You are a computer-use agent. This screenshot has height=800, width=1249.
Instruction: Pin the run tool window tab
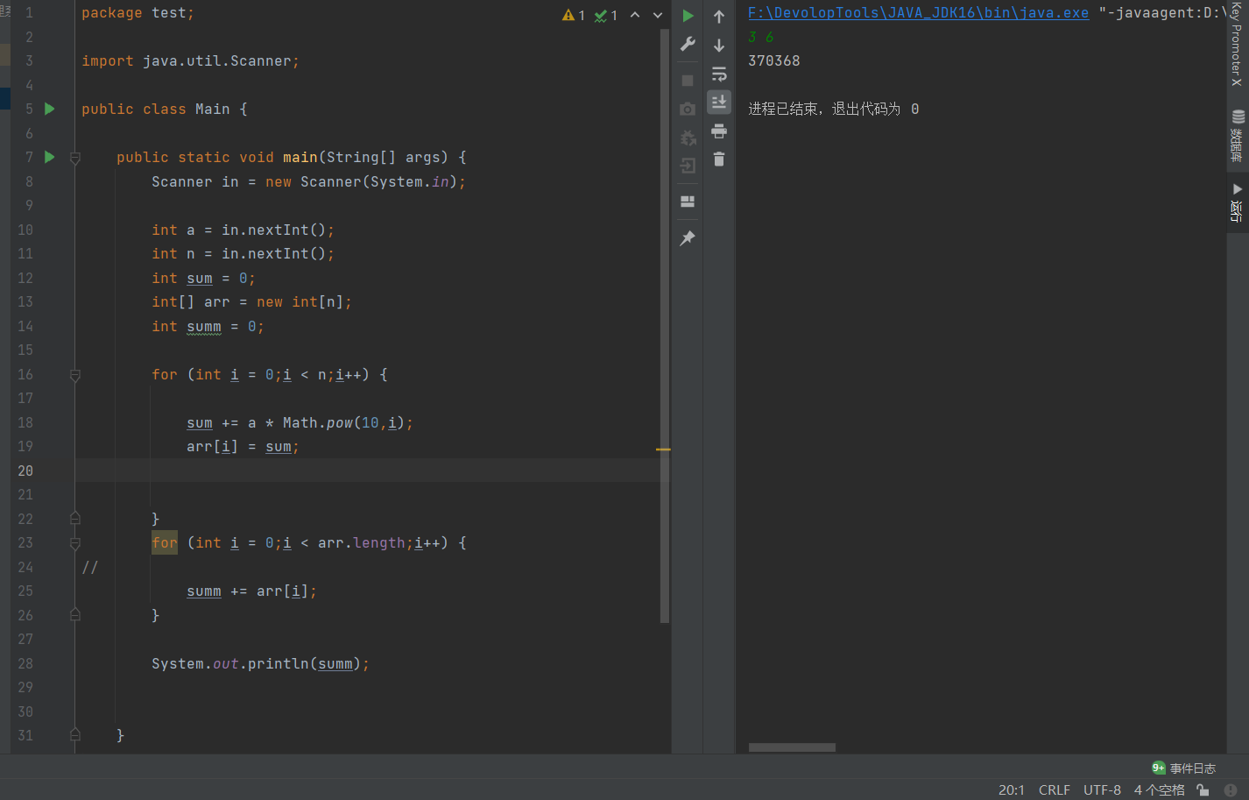(688, 237)
